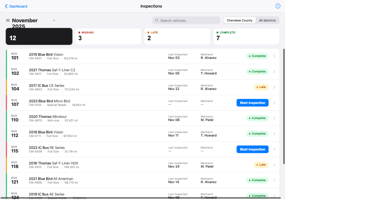Select 2020 Thomas Minotour title
The height and width of the screenshot is (215, 368).
point(48,116)
